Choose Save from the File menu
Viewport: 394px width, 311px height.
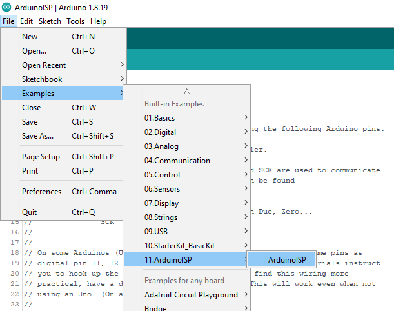click(63, 122)
